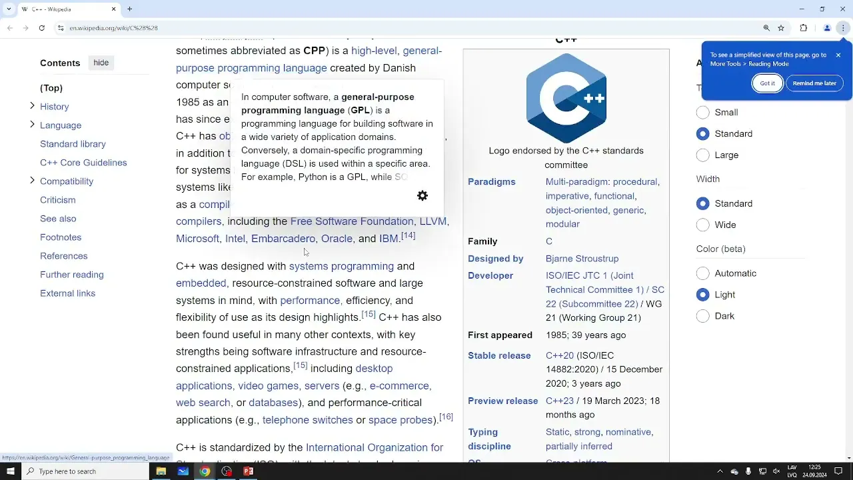Bookmark this page with the star icon
Screen dimensions: 853x480
point(781,28)
